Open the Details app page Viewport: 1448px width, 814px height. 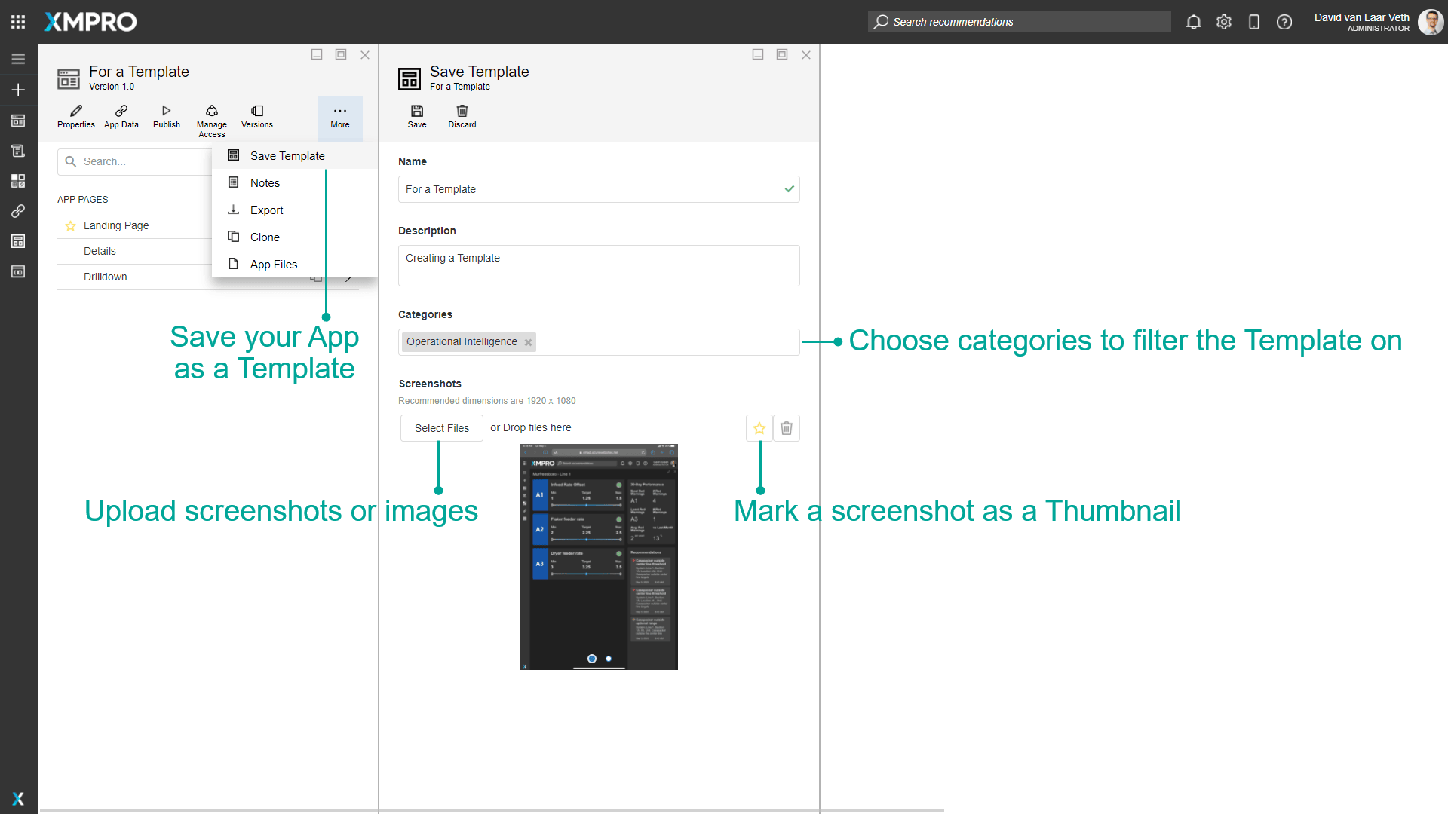coord(100,251)
